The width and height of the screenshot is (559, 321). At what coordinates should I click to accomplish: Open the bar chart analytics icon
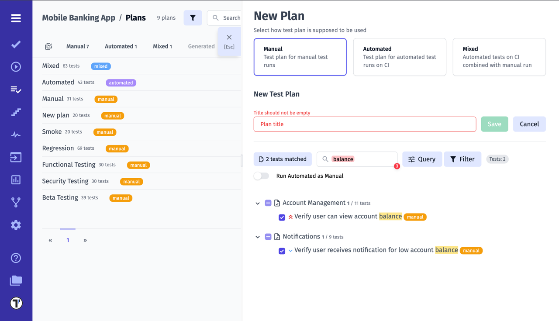[16, 180]
